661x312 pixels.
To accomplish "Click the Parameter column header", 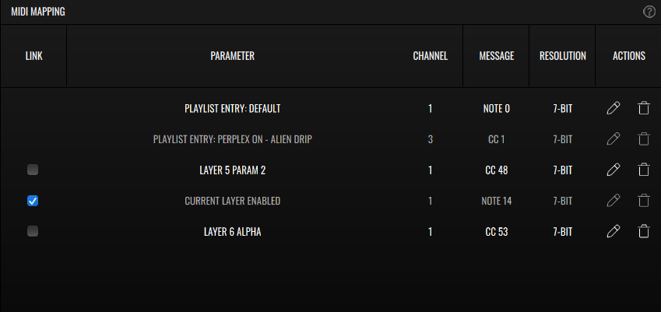I will [x=232, y=56].
